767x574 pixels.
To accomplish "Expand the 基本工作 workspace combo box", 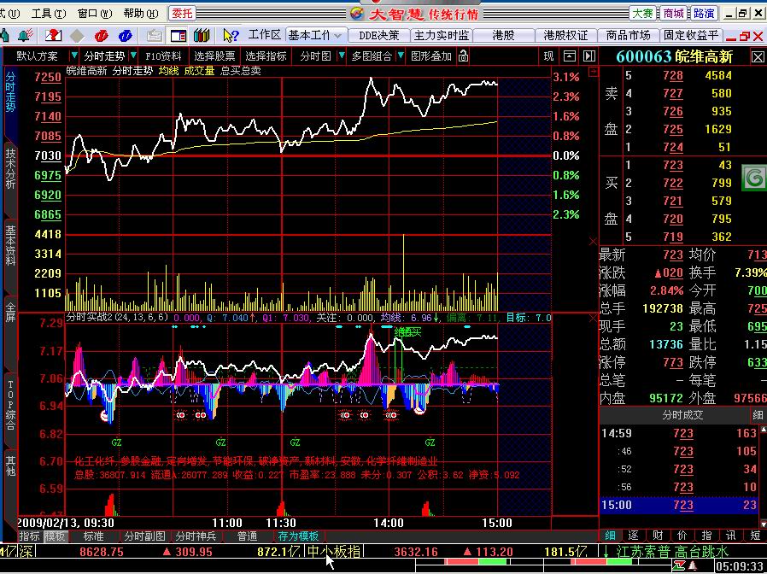I will click(x=316, y=35).
